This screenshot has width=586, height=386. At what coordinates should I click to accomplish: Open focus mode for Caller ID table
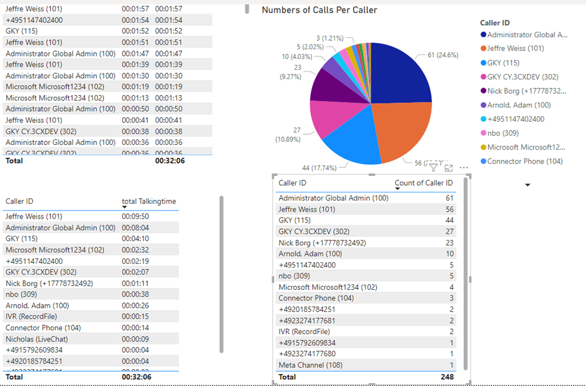coord(448,168)
